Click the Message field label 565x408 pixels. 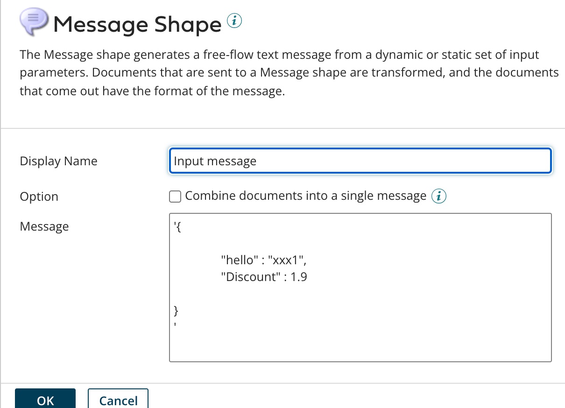pos(44,227)
